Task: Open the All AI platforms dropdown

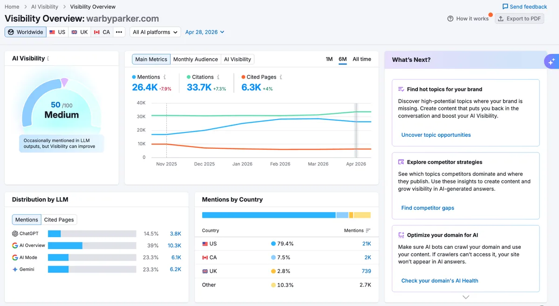Action: 155,32
